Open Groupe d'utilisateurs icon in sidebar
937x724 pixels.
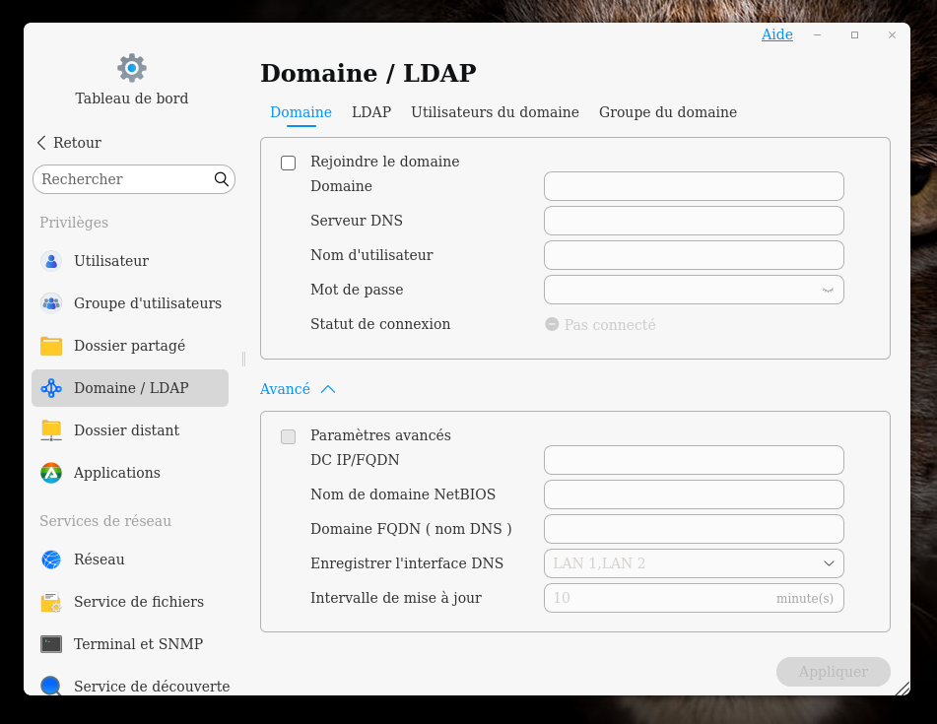pyautogui.click(x=51, y=303)
